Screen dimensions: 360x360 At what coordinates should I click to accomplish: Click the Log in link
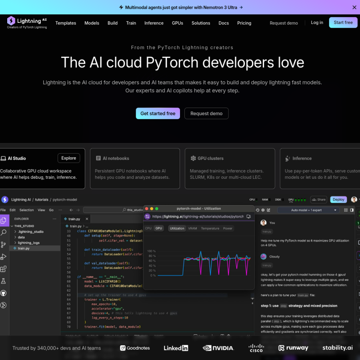(x=317, y=22)
